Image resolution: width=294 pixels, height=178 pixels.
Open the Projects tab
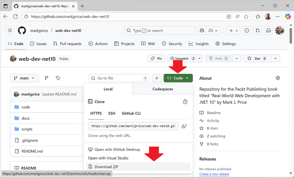124,44
